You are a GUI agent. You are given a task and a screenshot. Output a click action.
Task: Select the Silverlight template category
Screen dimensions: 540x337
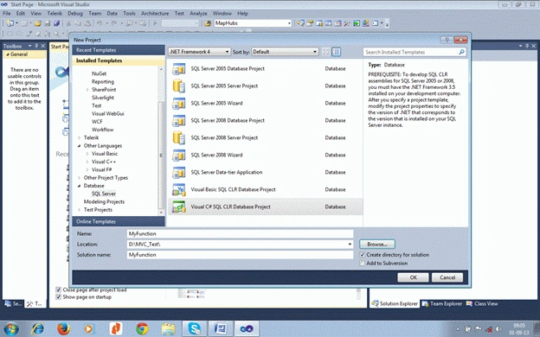103,98
